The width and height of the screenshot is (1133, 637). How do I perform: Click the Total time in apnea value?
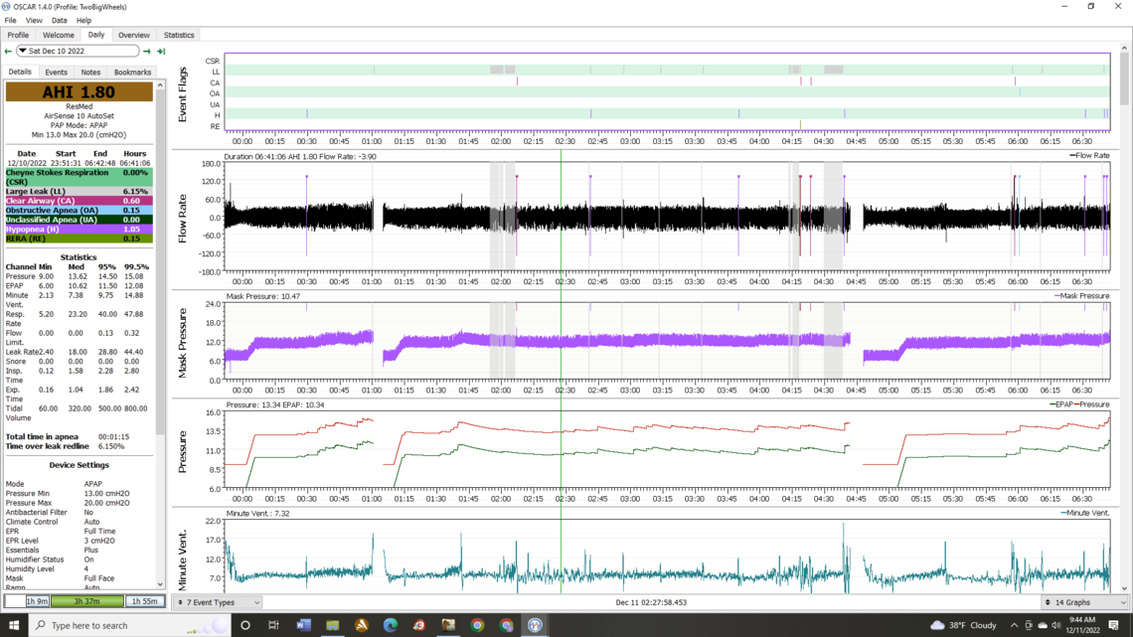point(113,436)
